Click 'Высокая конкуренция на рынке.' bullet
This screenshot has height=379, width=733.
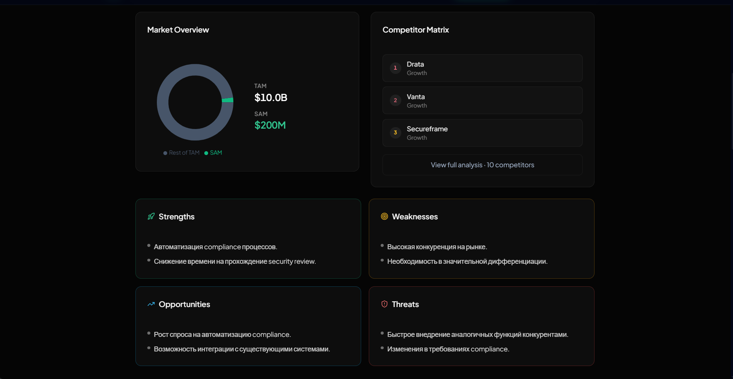437,247
